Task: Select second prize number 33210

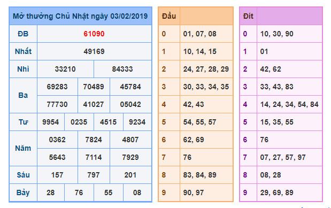Action: (65, 69)
